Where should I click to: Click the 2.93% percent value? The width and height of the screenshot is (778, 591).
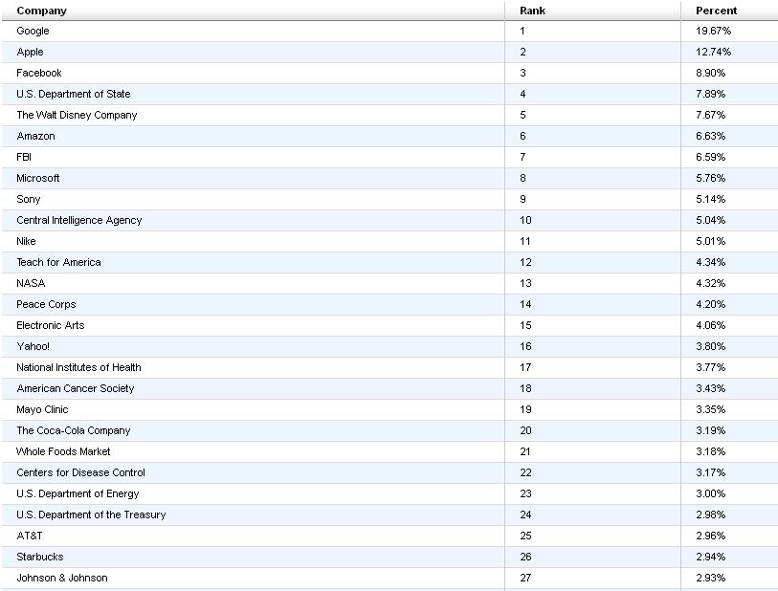click(710, 579)
